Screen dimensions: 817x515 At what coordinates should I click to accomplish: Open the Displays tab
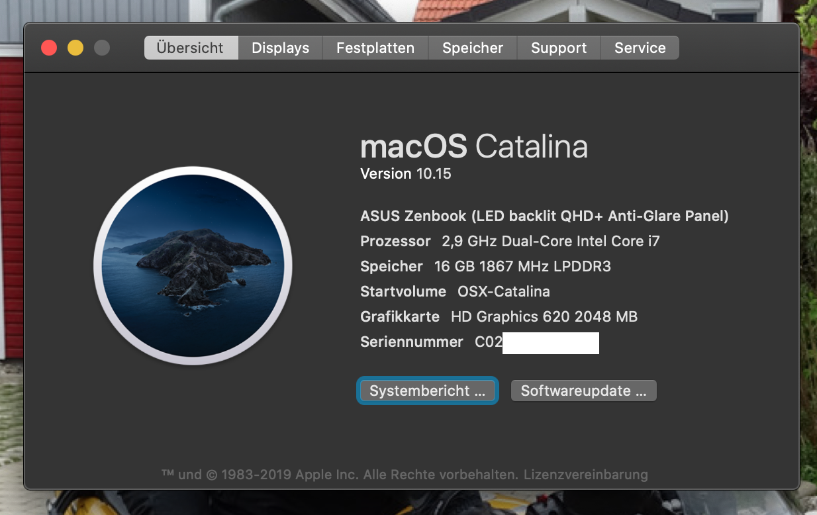[x=280, y=48]
